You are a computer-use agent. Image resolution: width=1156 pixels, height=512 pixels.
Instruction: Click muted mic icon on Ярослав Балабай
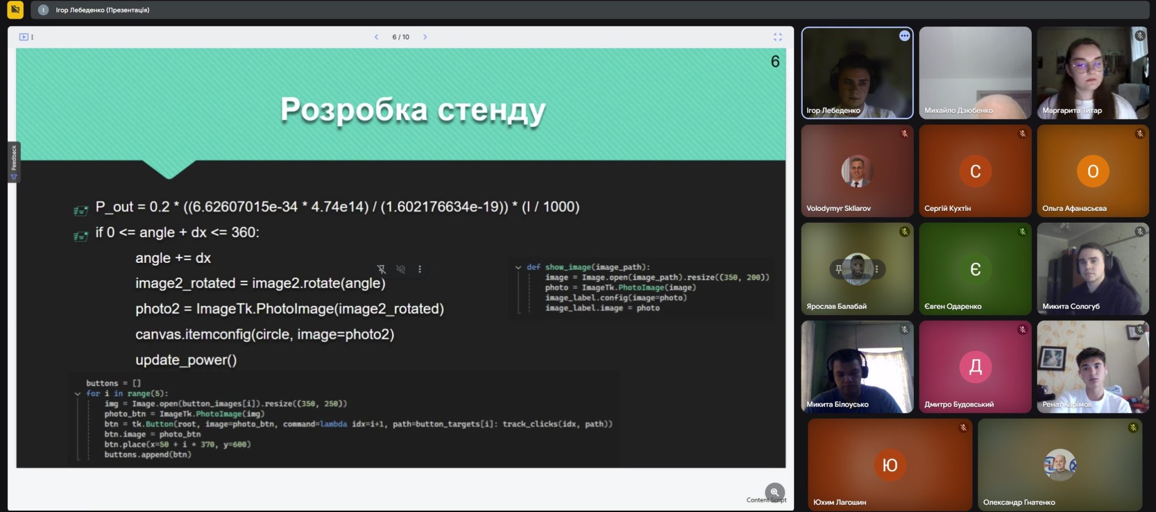click(x=904, y=232)
